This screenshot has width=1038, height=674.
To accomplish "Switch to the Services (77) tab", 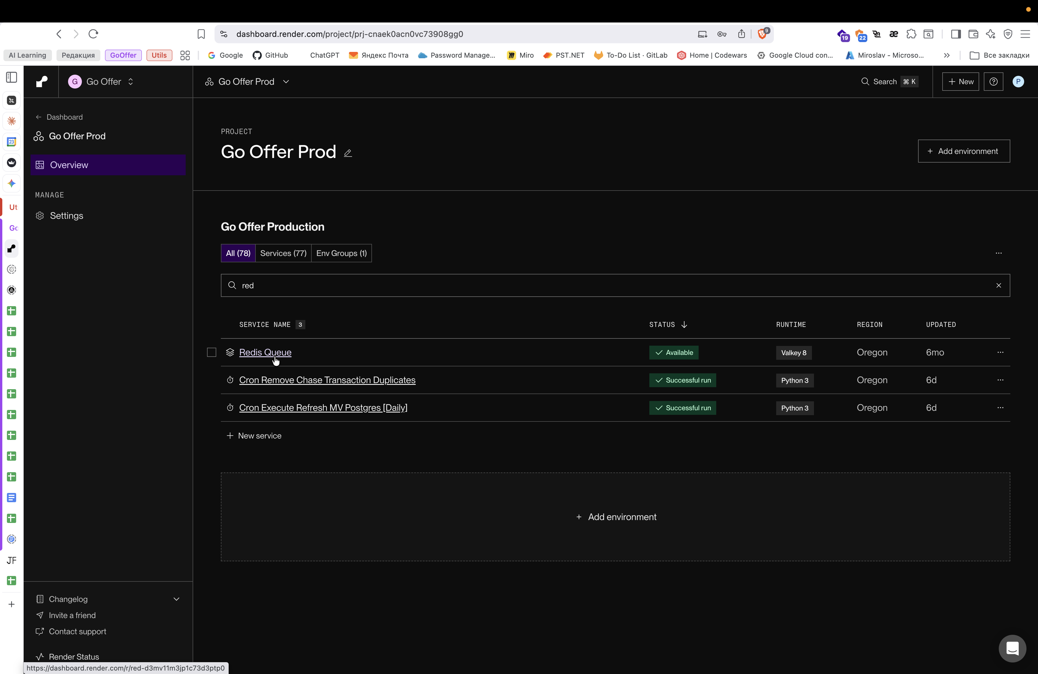I will (283, 253).
